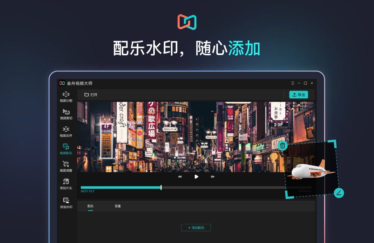Click the 添加配乐 add music button
This screenshot has height=243, width=374.
tap(196, 228)
